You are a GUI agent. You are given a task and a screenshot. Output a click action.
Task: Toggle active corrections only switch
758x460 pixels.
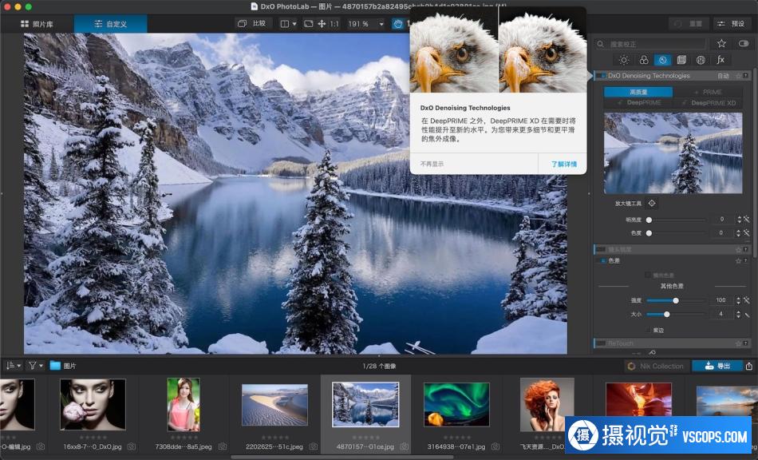pos(744,44)
